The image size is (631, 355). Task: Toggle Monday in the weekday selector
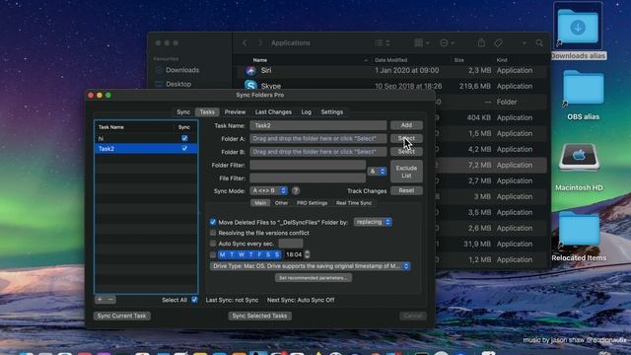tap(222, 254)
